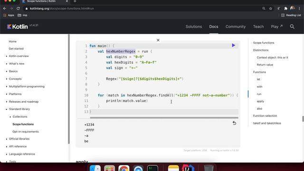Expand What's new section
This screenshot has width=304, height=171.
coord(17,64)
